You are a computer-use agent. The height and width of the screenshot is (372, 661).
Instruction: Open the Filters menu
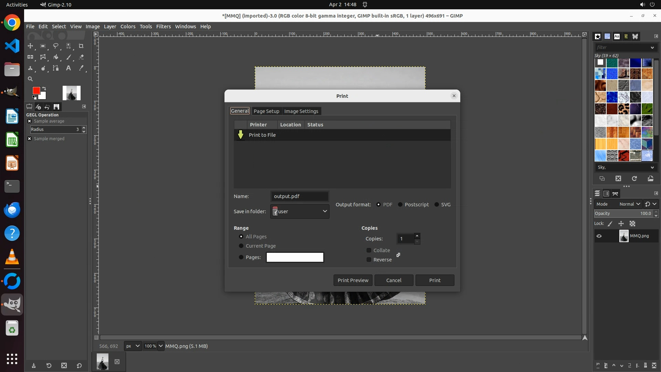(x=163, y=27)
